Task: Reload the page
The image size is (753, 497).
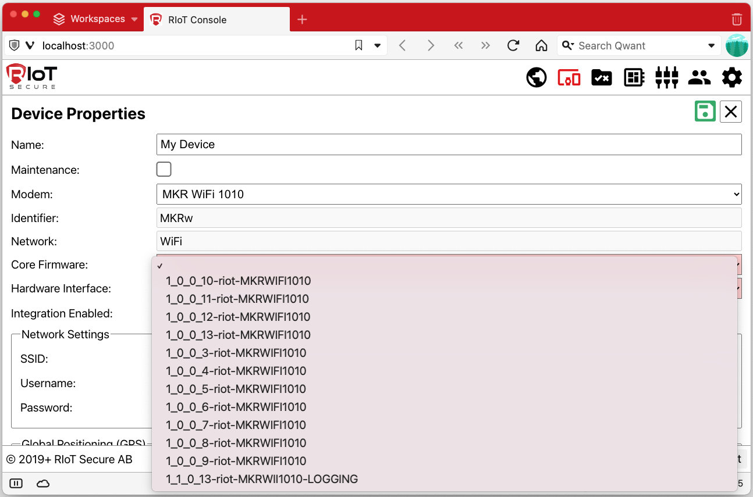Action: [513, 46]
